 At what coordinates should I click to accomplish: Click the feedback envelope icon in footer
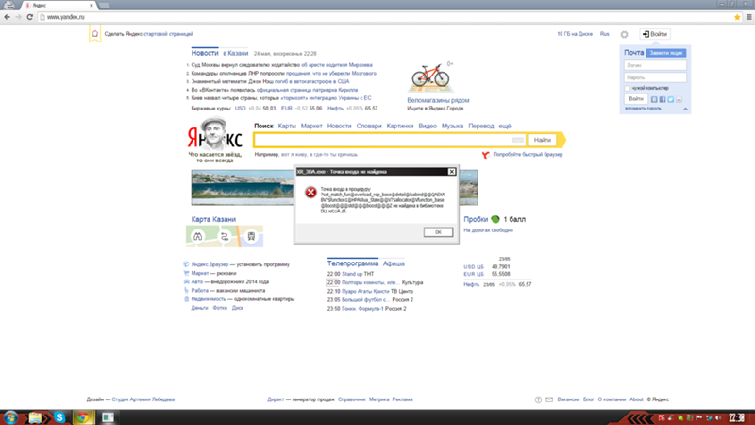pyautogui.click(x=549, y=399)
